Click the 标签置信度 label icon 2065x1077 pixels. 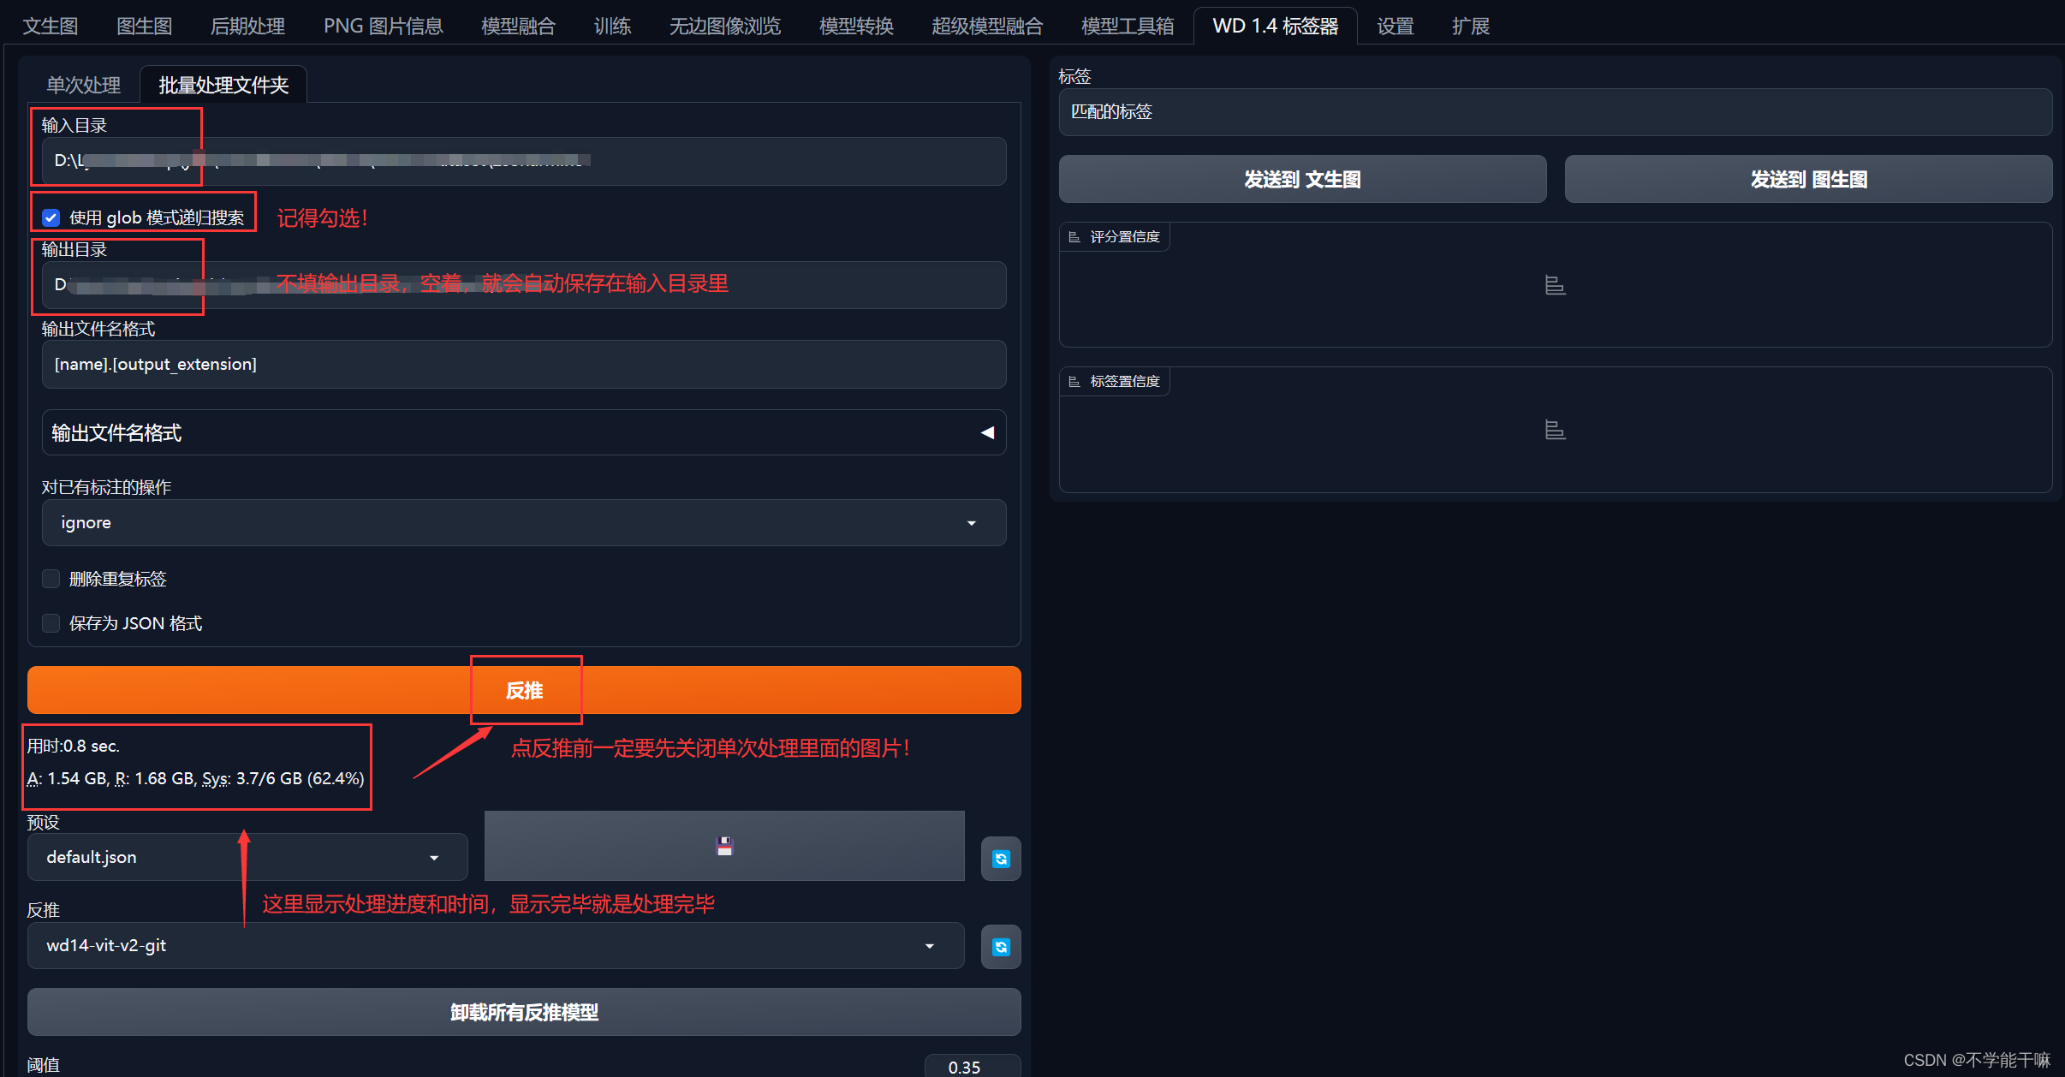[x=1074, y=382]
